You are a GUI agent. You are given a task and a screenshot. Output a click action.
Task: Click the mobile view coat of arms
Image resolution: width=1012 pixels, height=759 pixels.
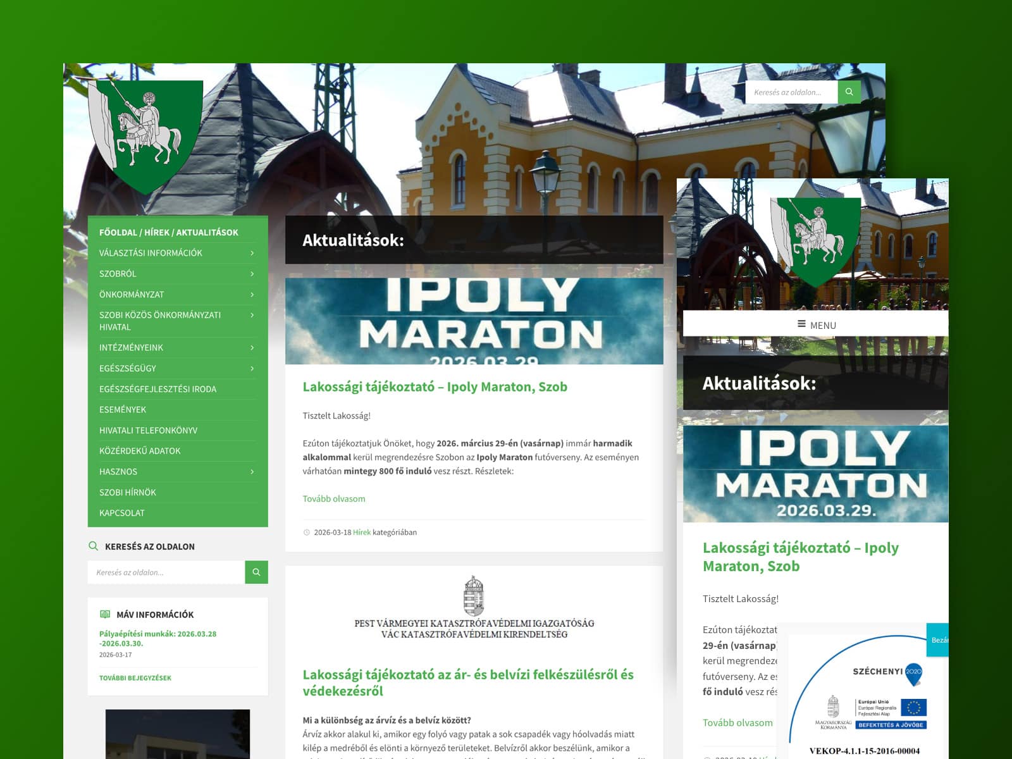816,242
